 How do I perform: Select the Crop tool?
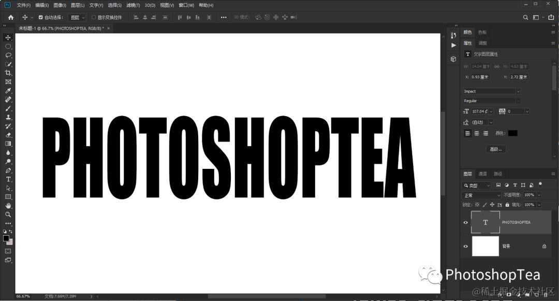pyautogui.click(x=8, y=73)
